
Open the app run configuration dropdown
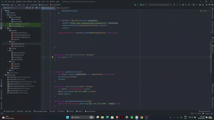143,5
